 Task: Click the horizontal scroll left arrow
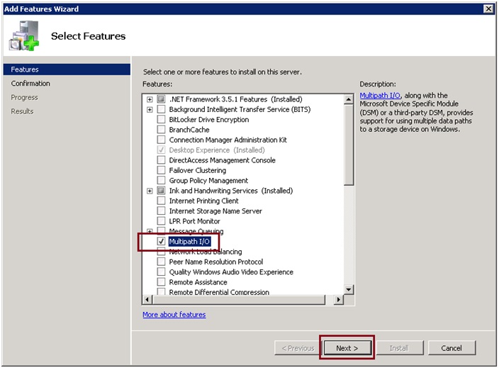tap(147, 299)
